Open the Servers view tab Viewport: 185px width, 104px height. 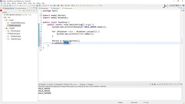[66, 84]
